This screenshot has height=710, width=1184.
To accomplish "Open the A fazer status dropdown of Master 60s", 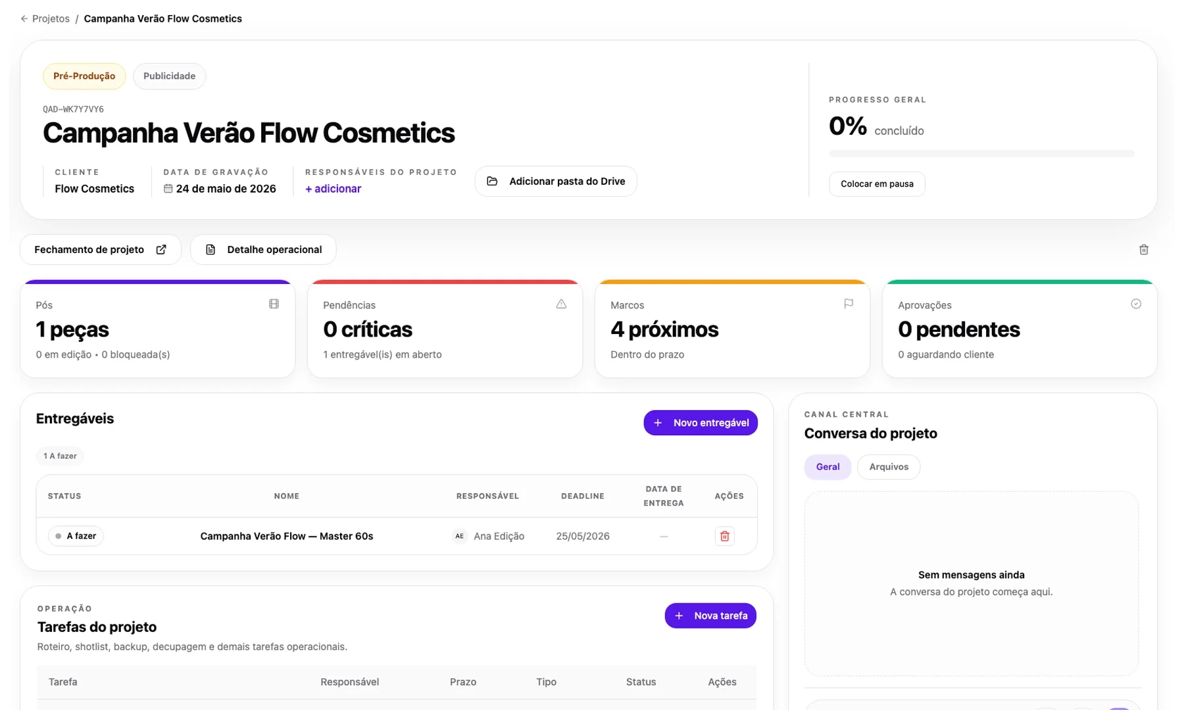I will coord(76,536).
